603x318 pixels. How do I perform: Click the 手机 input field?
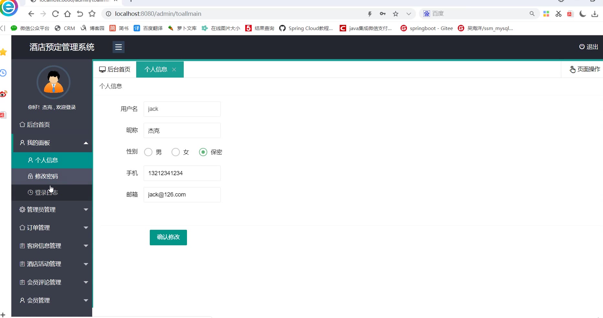click(182, 173)
